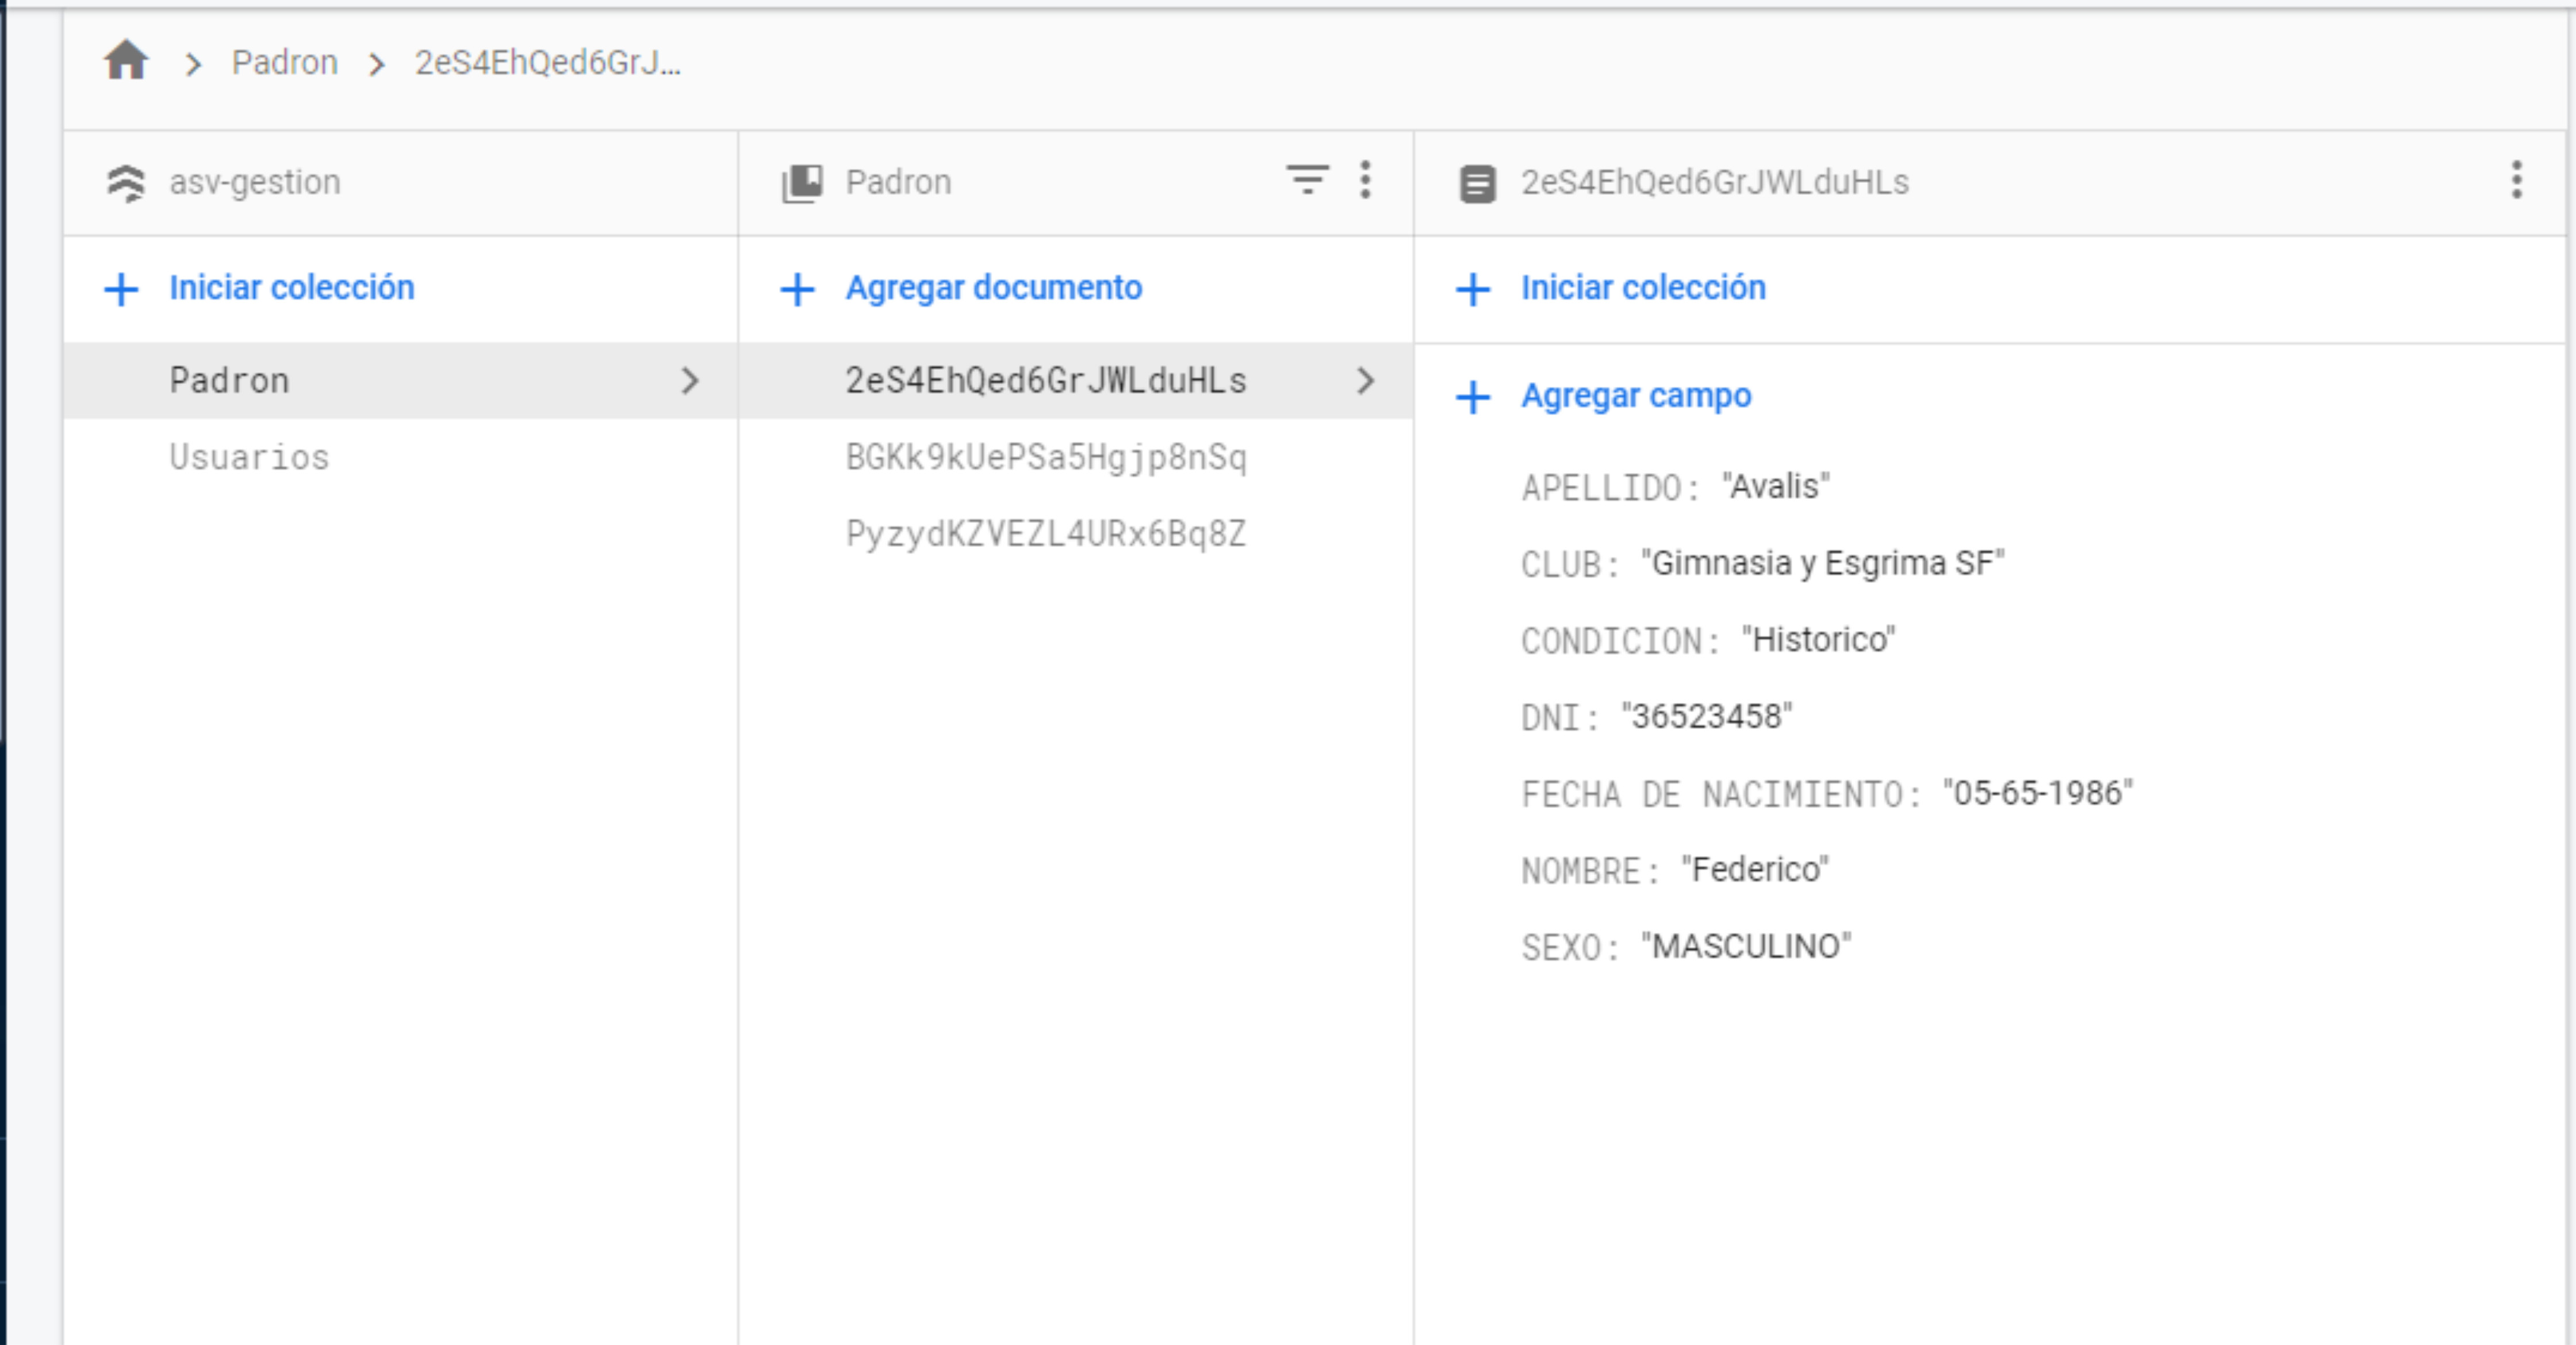
Task: Open the three-dot menu of the document panel
Action: pos(2516,181)
